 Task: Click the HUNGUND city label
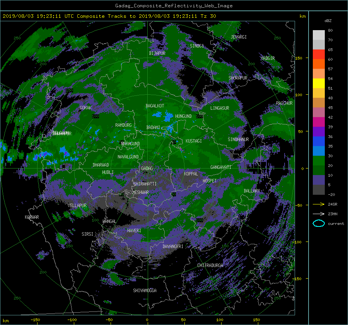(183, 116)
